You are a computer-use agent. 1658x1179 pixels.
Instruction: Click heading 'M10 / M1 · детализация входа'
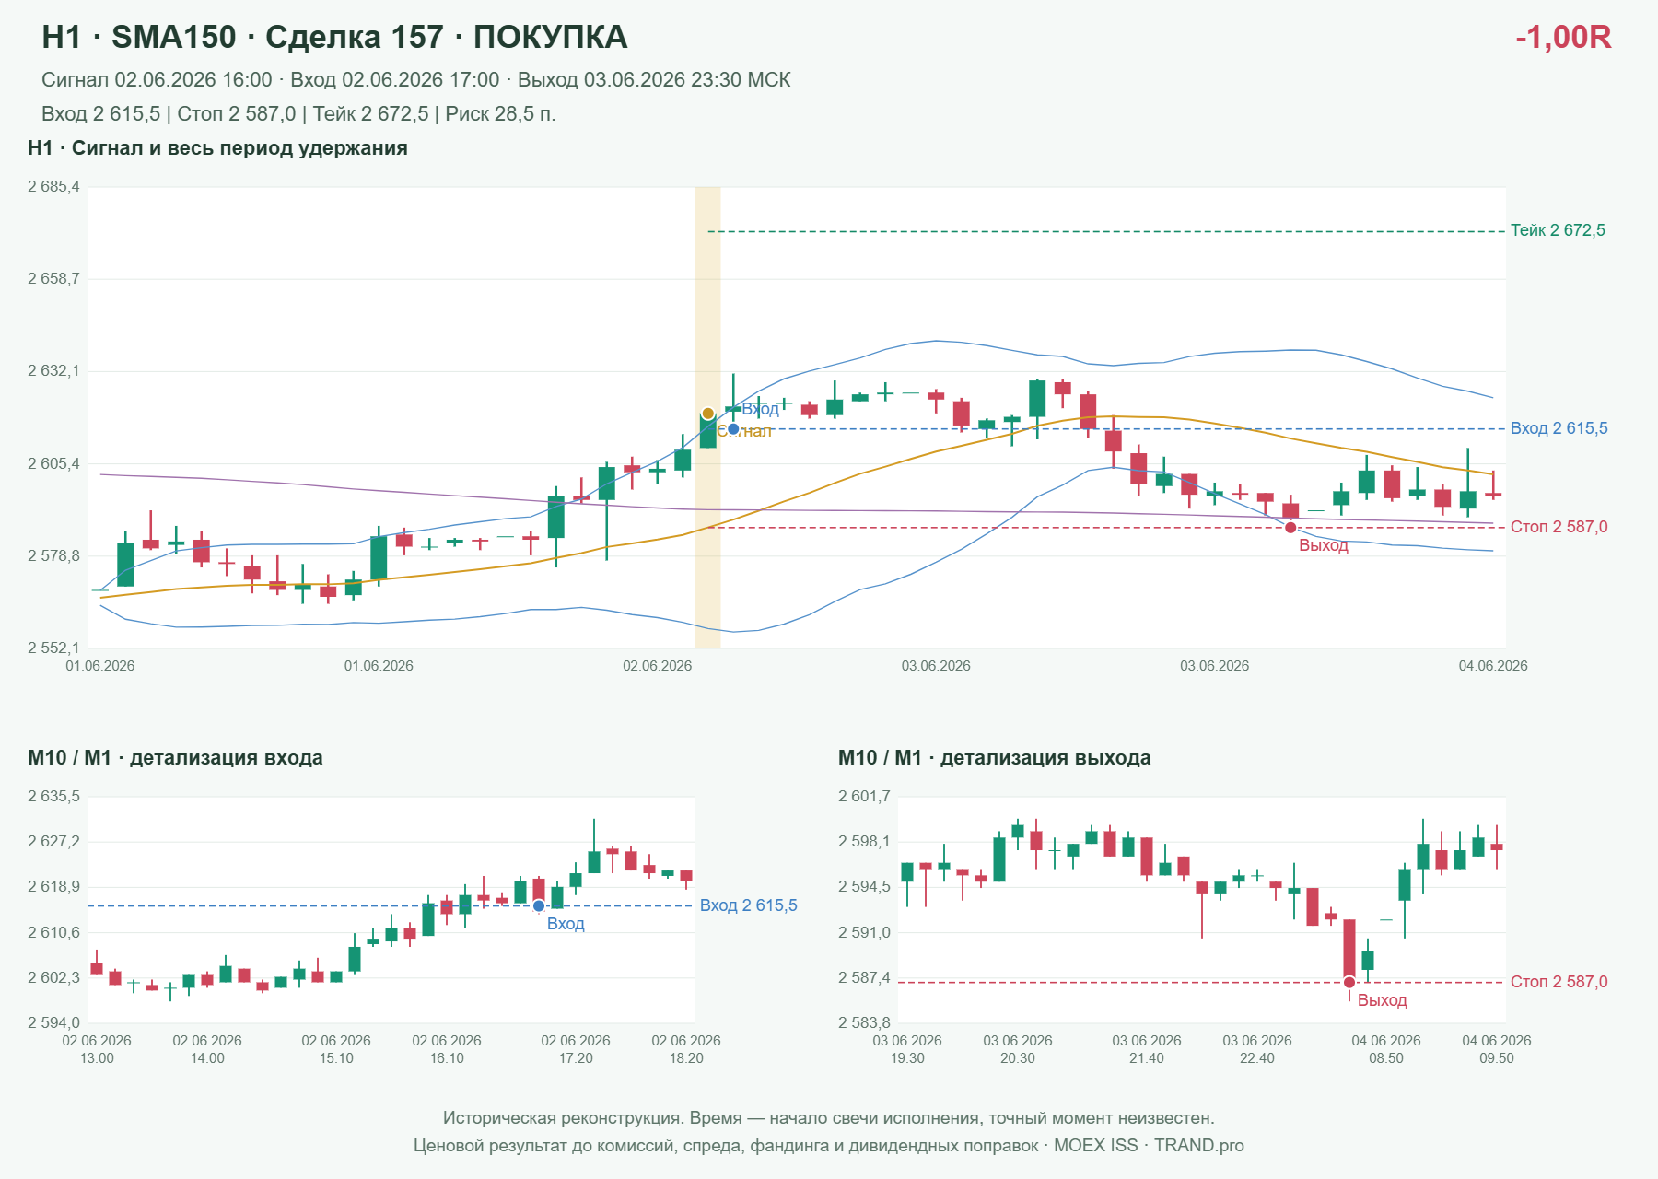click(x=175, y=758)
